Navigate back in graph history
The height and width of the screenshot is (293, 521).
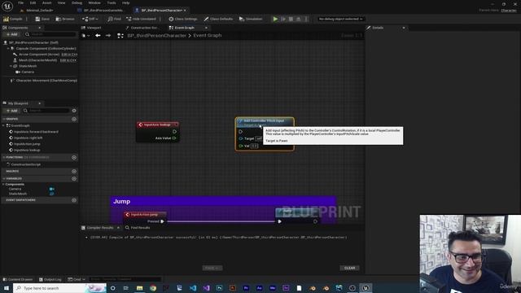98,35
